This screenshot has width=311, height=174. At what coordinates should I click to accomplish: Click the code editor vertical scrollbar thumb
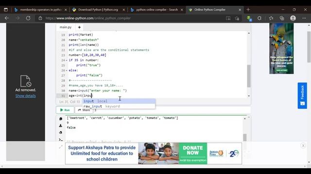coord(249,76)
